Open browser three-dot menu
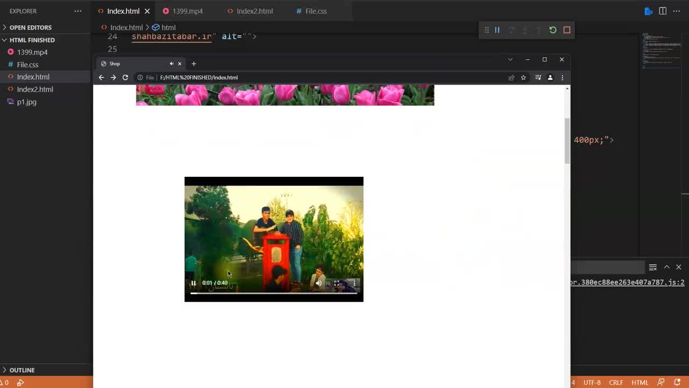Image resolution: width=689 pixels, height=388 pixels. (562, 78)
